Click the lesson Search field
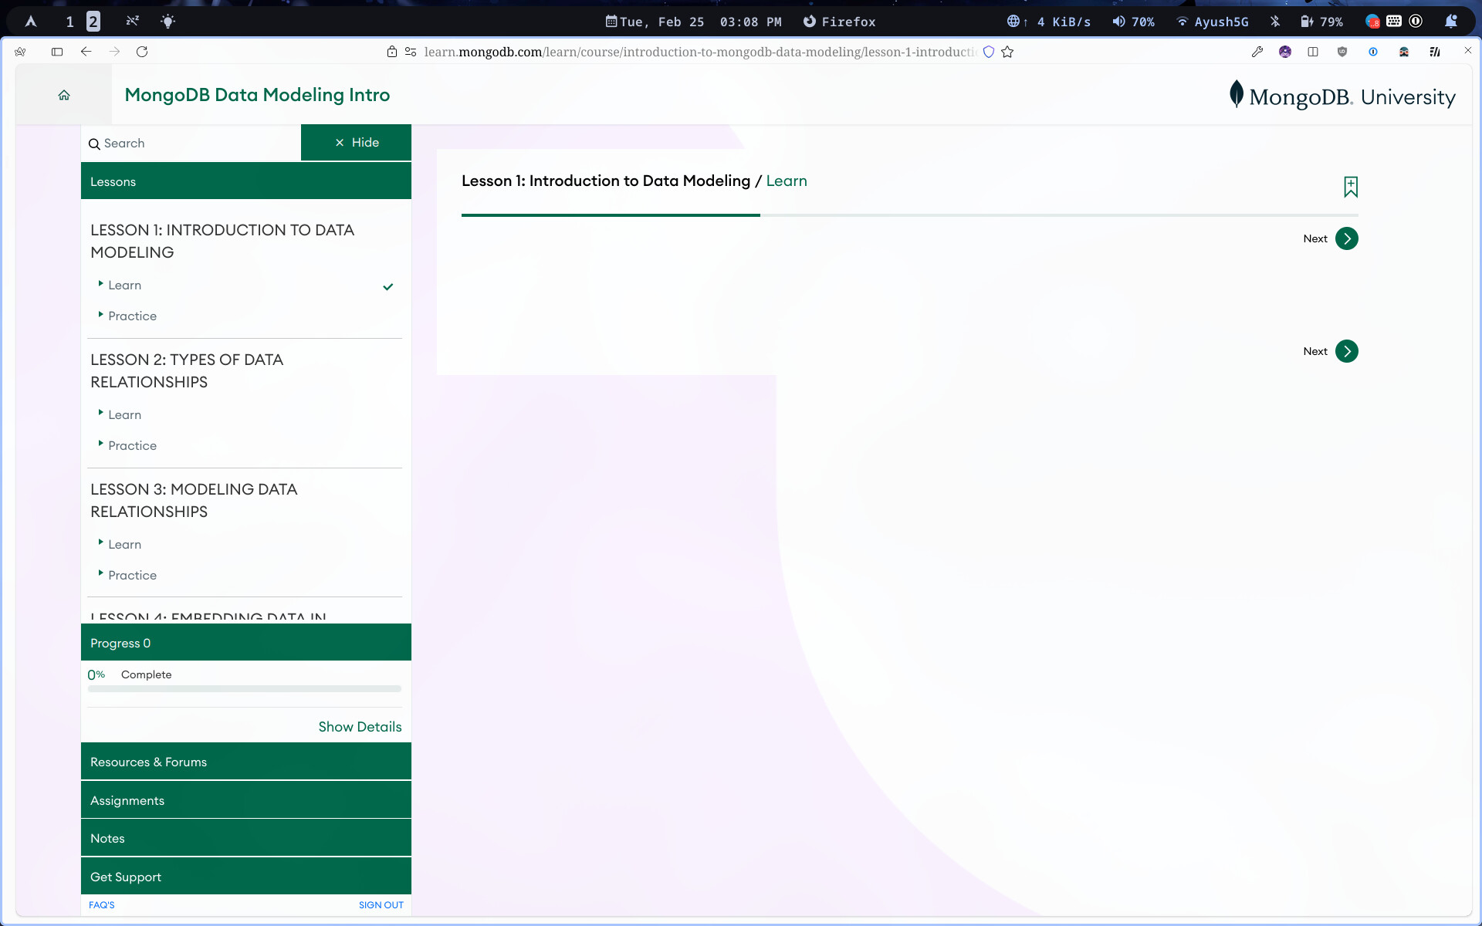 (193, 144)
